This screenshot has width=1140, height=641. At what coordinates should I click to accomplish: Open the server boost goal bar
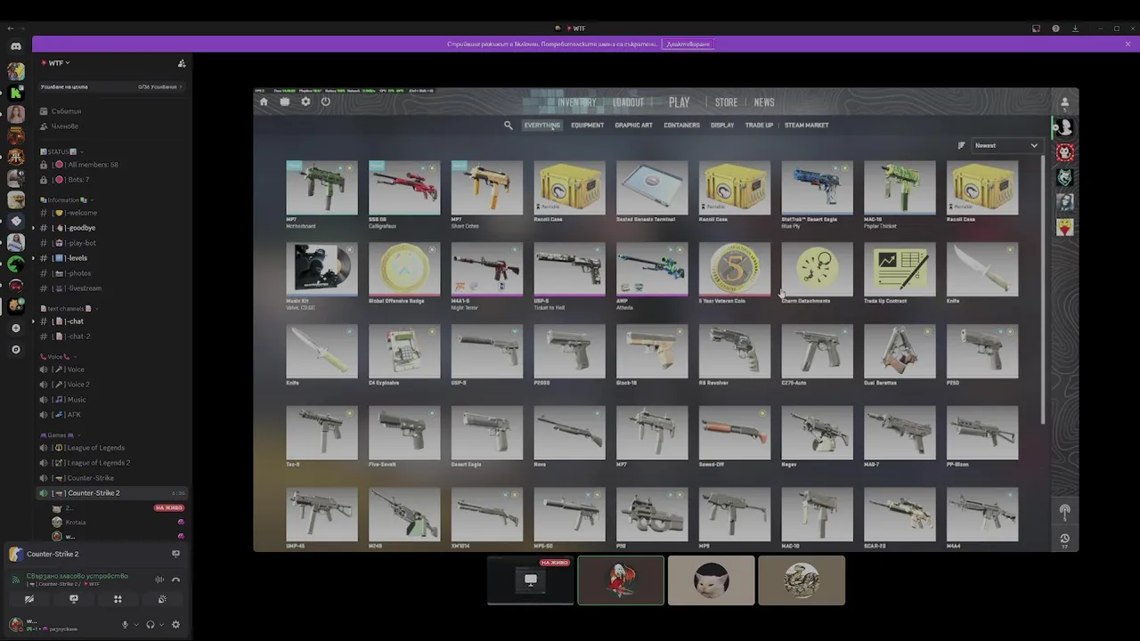point(111,87)
